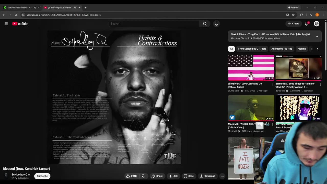Viewport: 327px width, 184px height.
Task: Open Lil Uzi Vert Days Come and Go title
Action: point(245,85)
